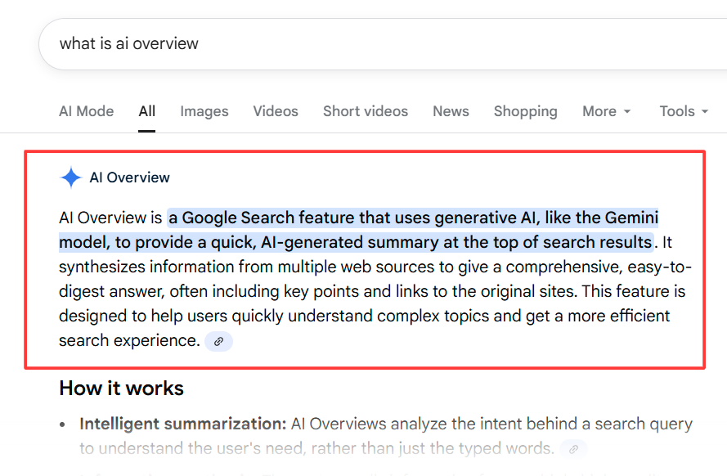Image resolution: width=727 pixels, height=476 pixels.
Task: Click the AI Overview sparkle icon
Action: click(x=70, y=177)
